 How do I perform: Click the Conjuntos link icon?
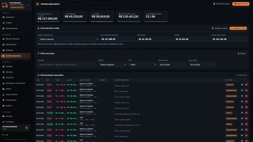click(3, 122)
